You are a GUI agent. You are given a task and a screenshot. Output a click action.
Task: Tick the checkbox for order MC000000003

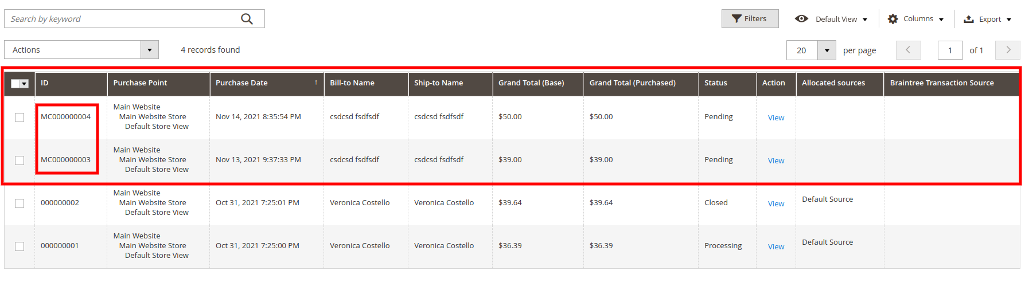click(20, 160)
